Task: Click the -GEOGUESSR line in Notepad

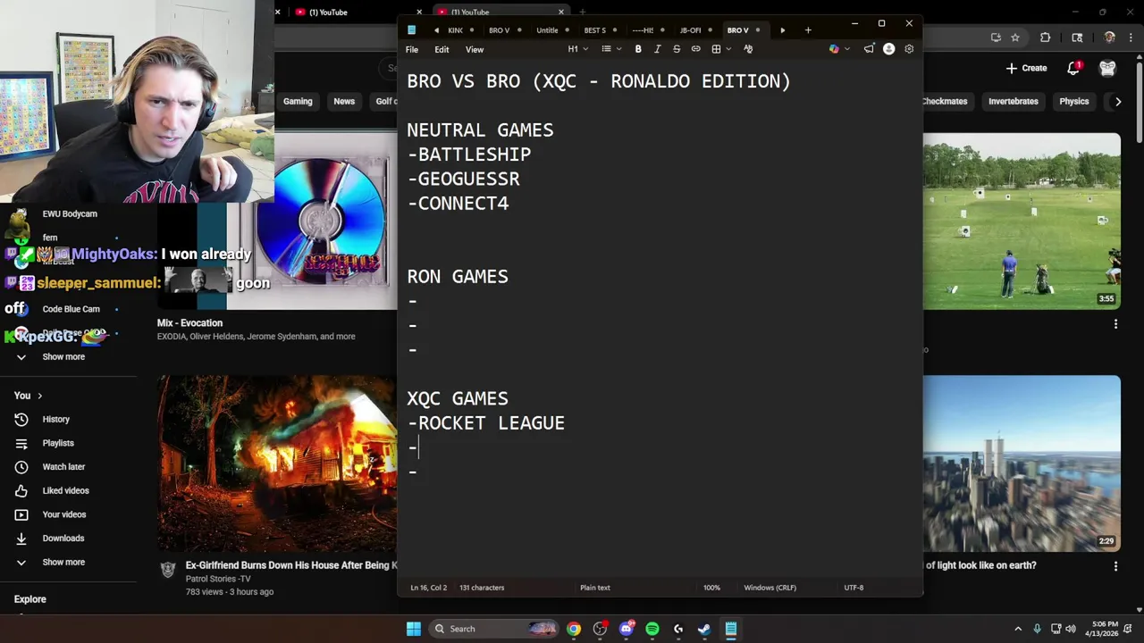Action: [x=464, y=179]
